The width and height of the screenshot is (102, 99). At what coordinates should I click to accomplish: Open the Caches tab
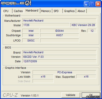(x=18, y=11)
